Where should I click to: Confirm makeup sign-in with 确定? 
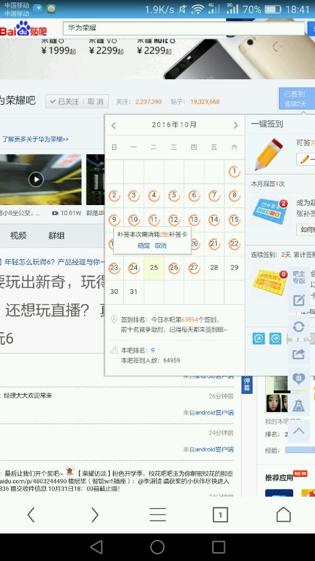click(144, 246)
